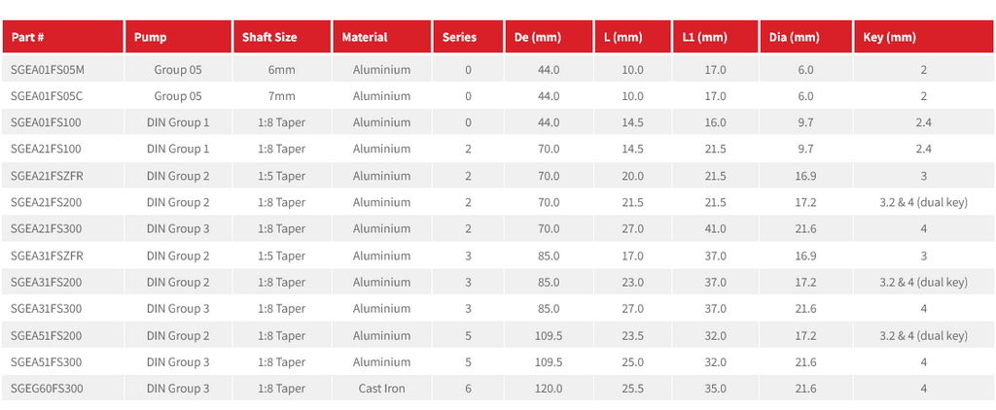
Task: Click the 7mm shaft size cell
Action: (x=282, y=96)
